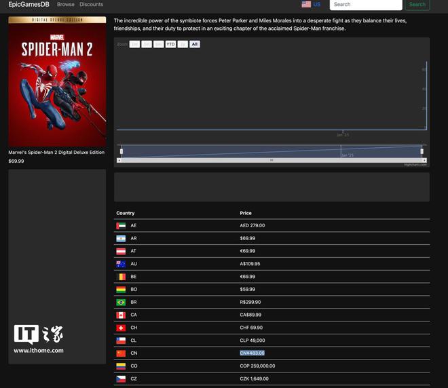The image size is (448, 388).
Task: Click the Argentina flag icon
Action: click(x=121, y=238)
